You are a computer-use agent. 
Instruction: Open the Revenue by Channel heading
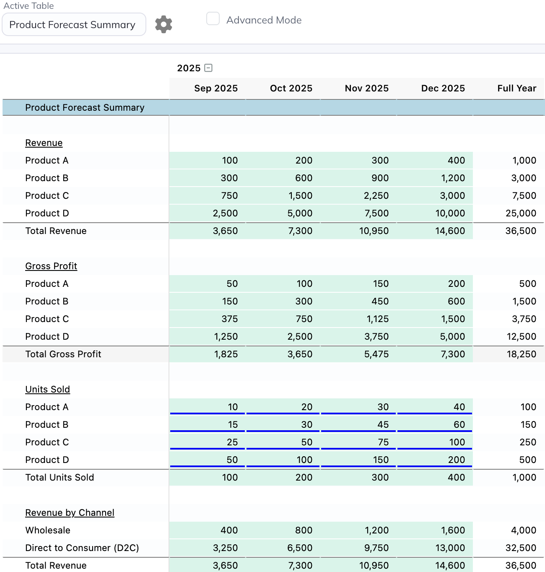pos(70,513)
